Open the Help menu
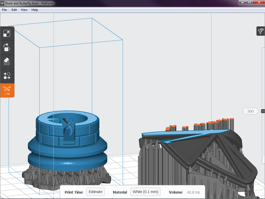Viewport: 265px width, 199px height. click(35, 10)
